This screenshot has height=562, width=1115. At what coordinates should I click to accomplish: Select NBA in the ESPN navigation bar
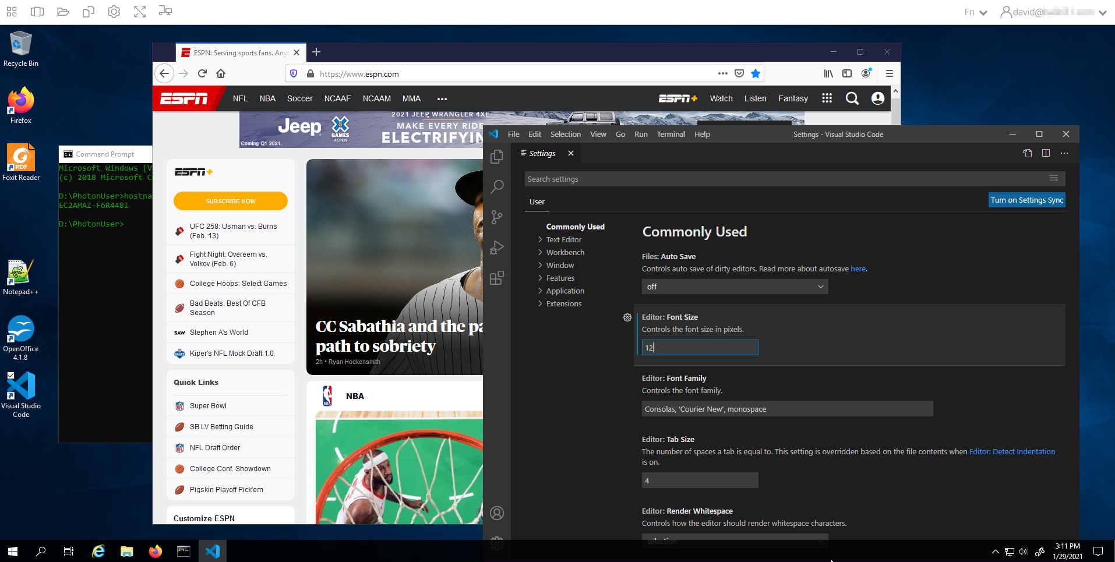267,98
